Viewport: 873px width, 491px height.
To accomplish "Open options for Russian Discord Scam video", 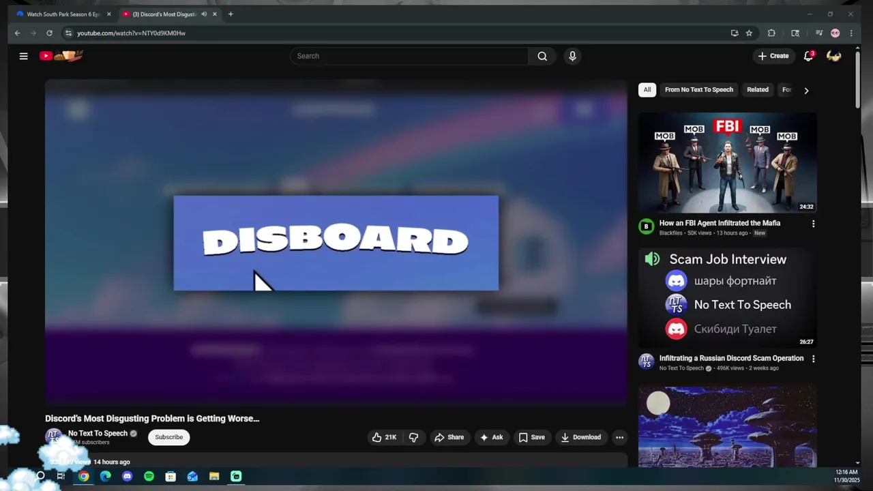I will point(812,359).
